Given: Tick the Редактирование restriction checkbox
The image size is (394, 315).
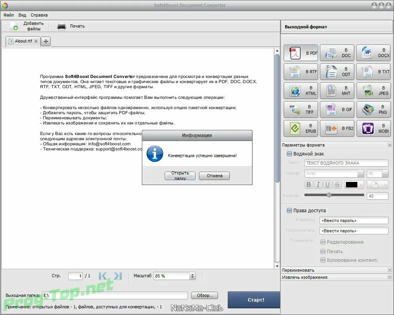Looking at the screenshot, I should point(323,242).
